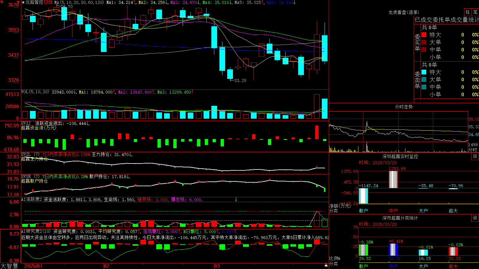Click the AI研究度2(10) indicator label

point(36,231)
